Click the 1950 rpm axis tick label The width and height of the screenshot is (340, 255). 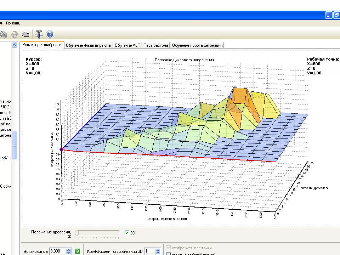point(160,209)
